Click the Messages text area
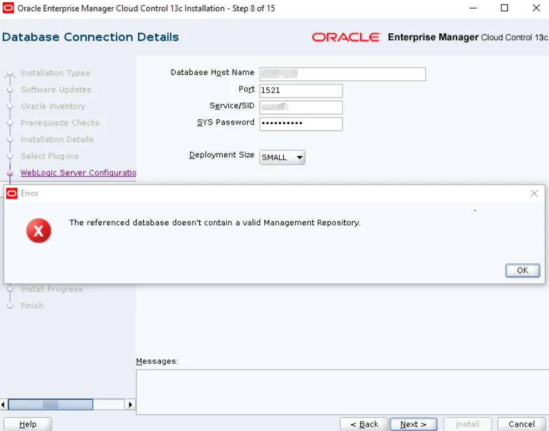The image size is (549, 431). (342, 392)
